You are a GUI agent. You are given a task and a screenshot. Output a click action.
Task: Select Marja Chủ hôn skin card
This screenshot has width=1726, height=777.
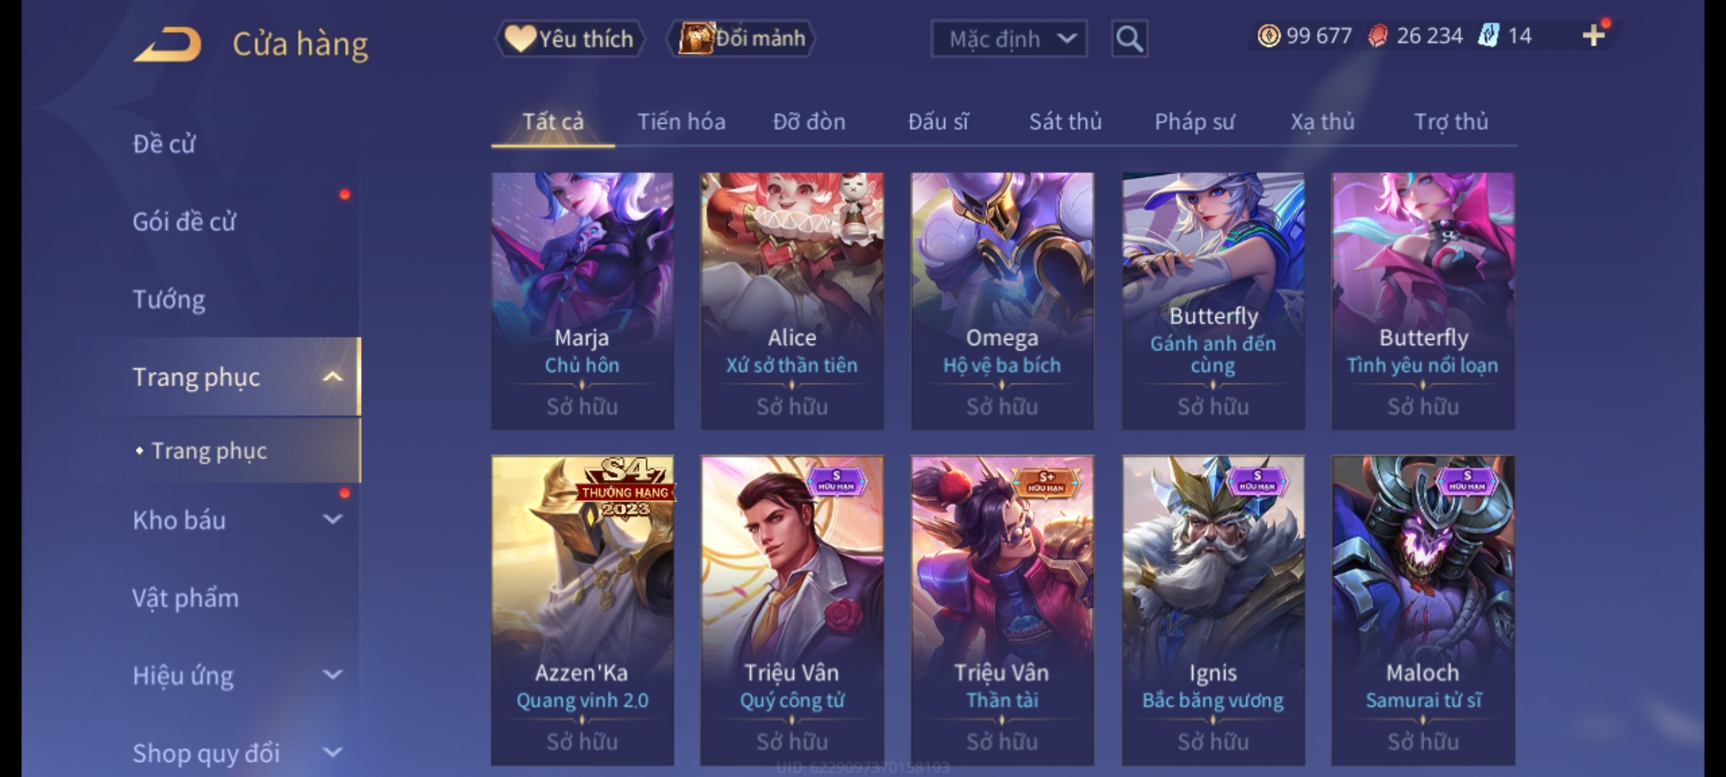click(x=582, y=301)
